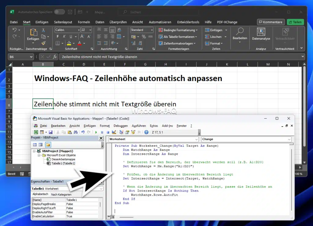This screenshot has height=226, width=313.
Task: Open the font size 22 dropdown
Action: (x=90, y=30)
